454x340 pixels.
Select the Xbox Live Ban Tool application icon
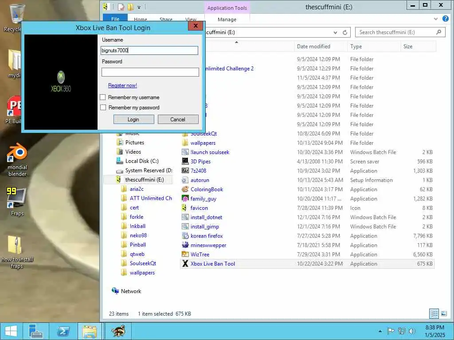coord(185,263)
